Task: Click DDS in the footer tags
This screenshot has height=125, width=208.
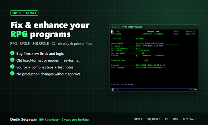Action: 176,119
